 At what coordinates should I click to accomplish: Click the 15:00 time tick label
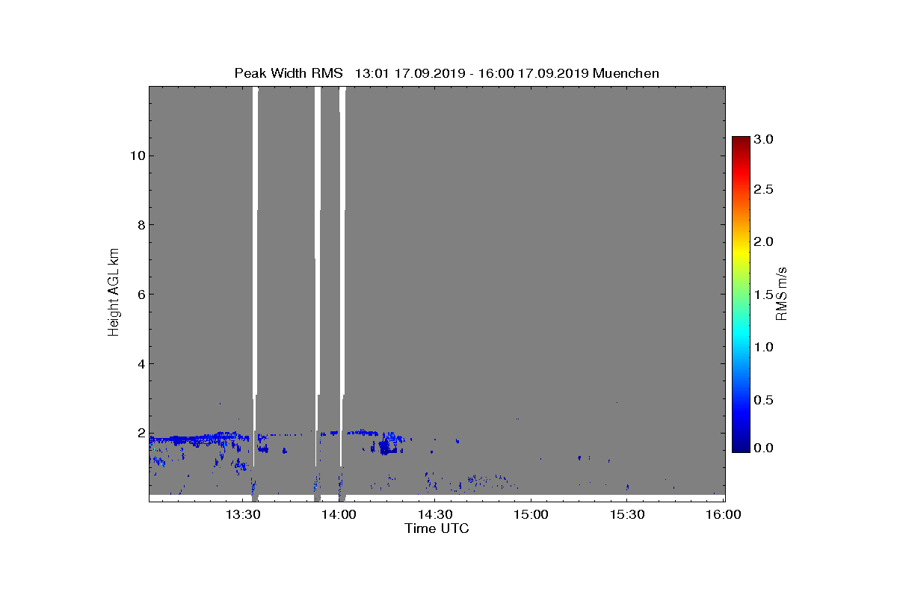point(531,514)
